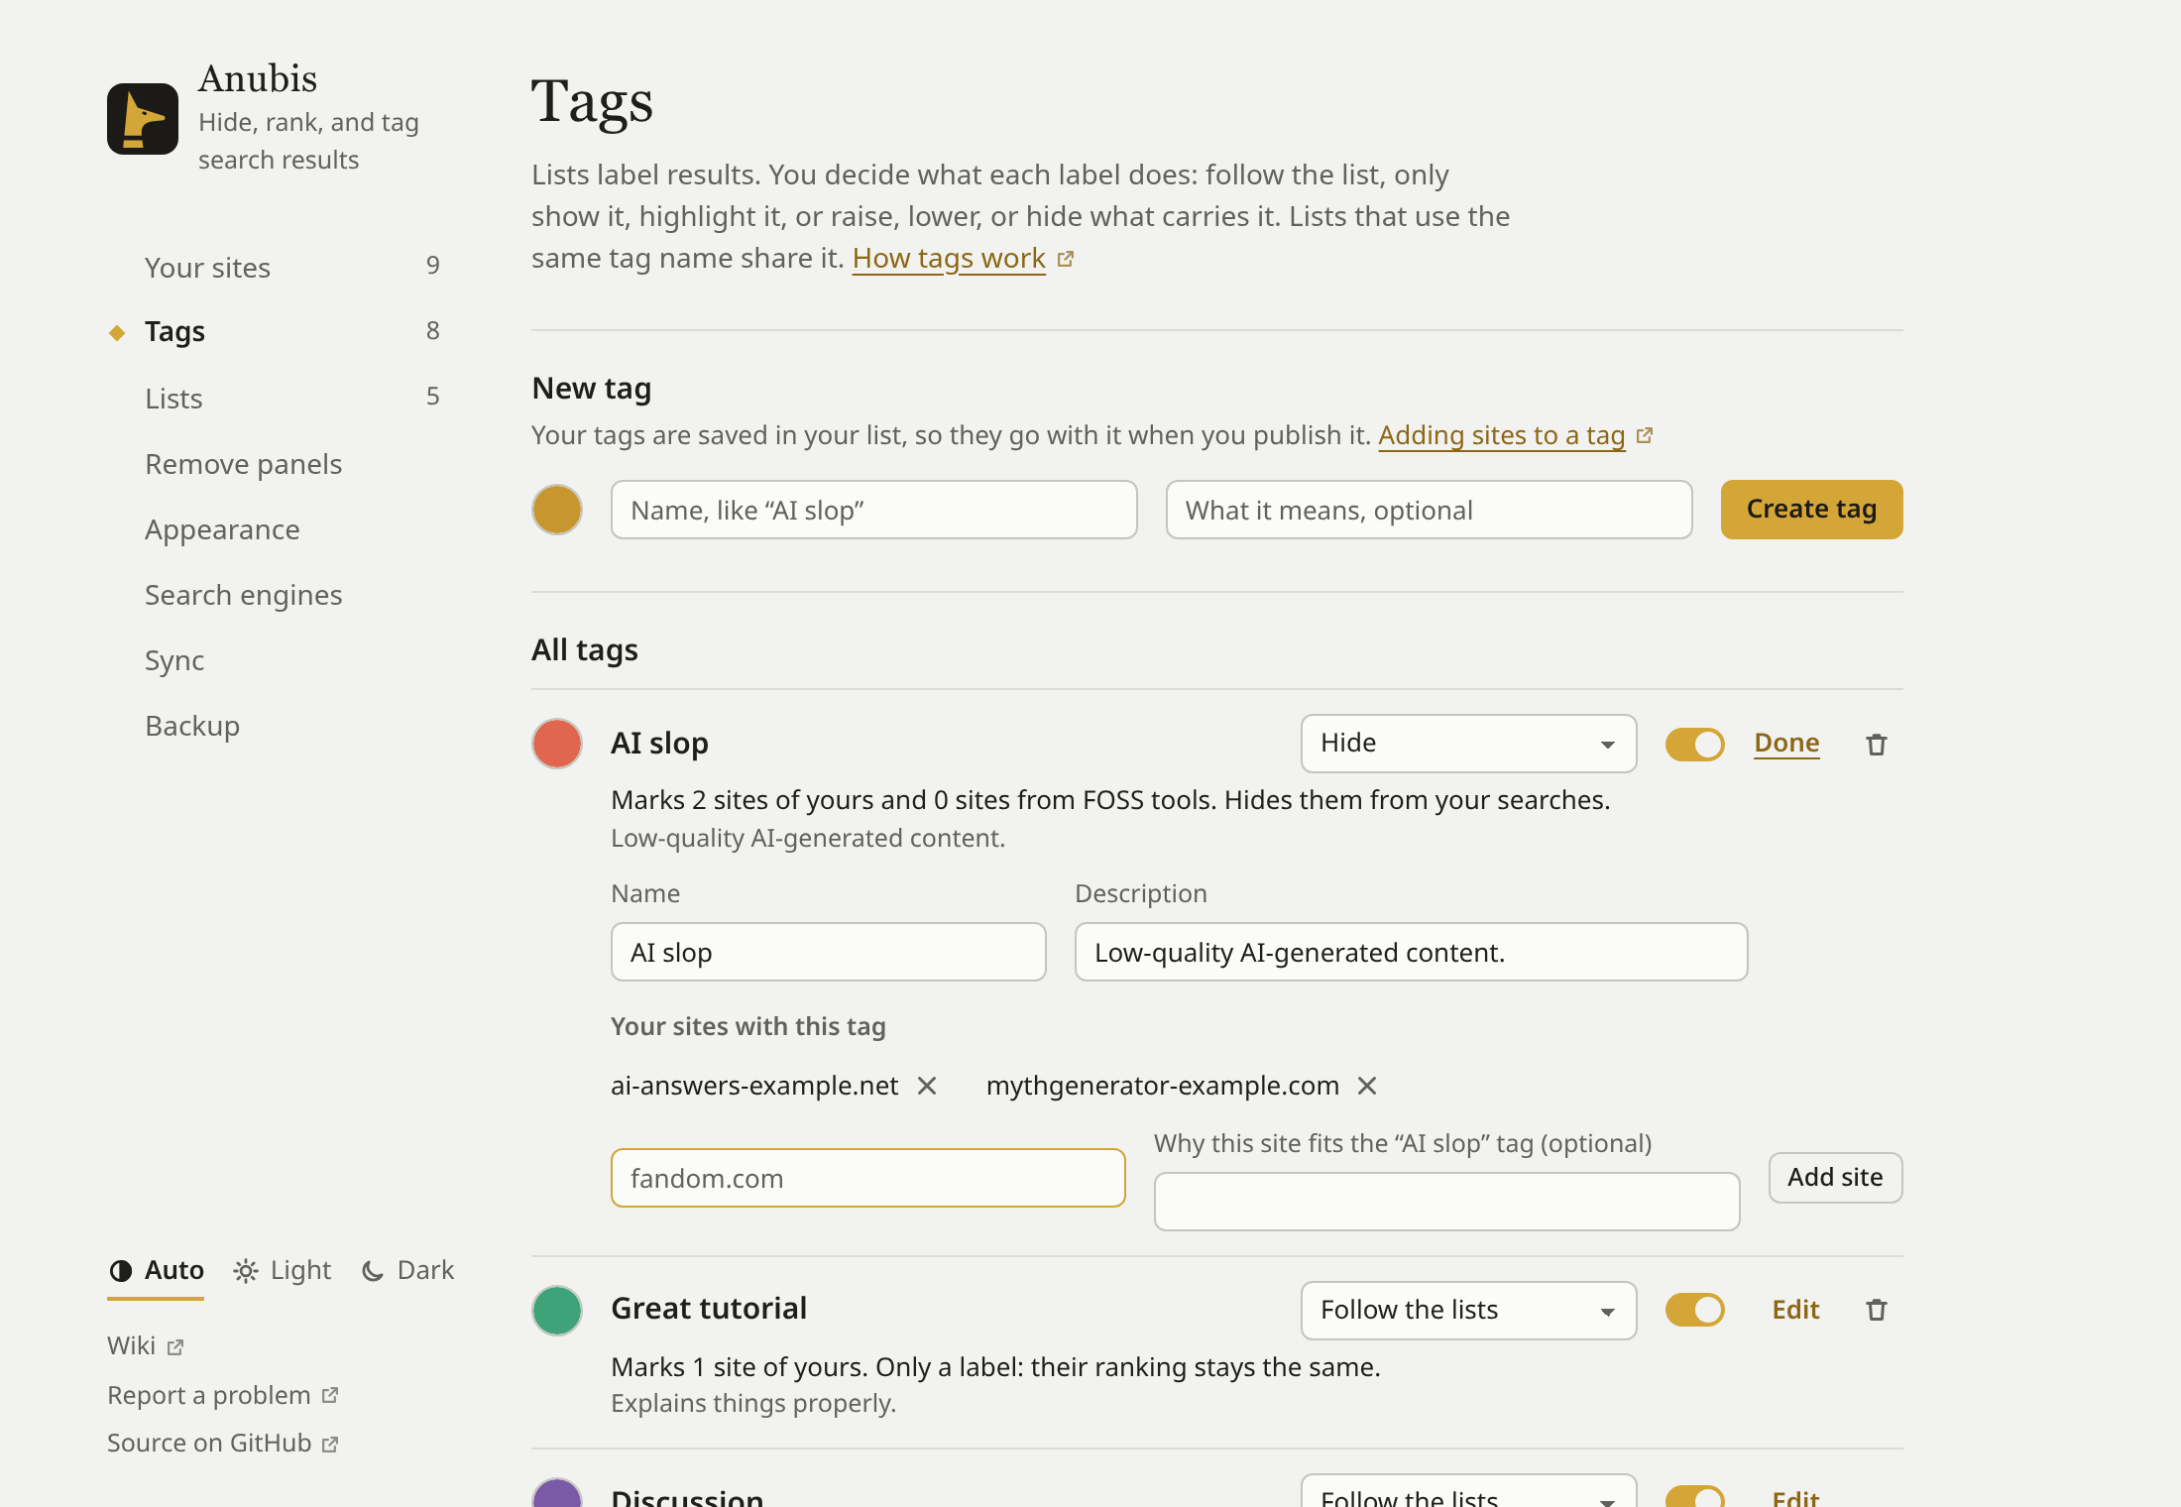Open the external link icon beside How tags work
Image resolution: width=2181 pixels, height=1507 pixels.
1066,259
